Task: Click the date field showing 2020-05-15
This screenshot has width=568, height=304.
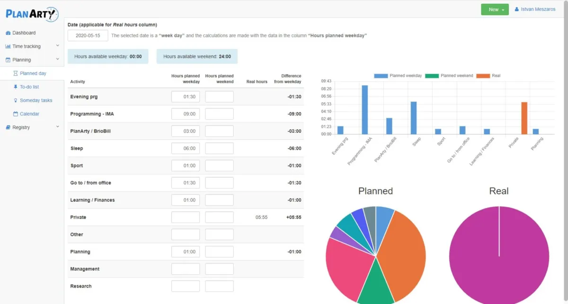Action: 88,35
